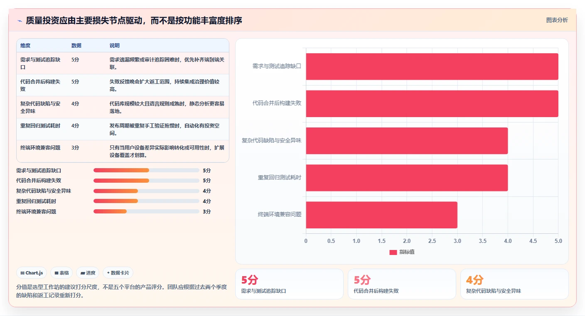Click the 复杂代码缺陷与安全异味 progress bar

(x=146, y=191)
